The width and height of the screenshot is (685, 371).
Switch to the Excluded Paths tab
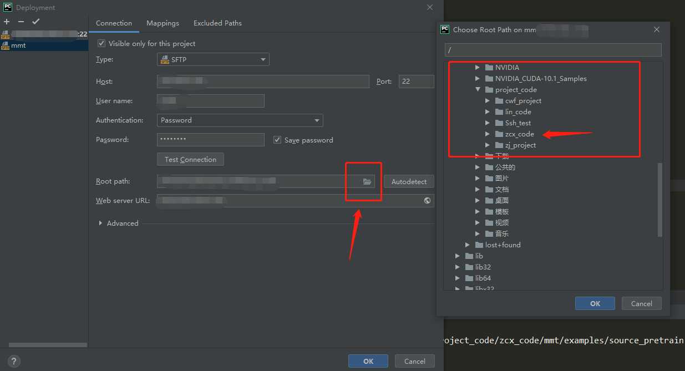[x=217, y=23]
